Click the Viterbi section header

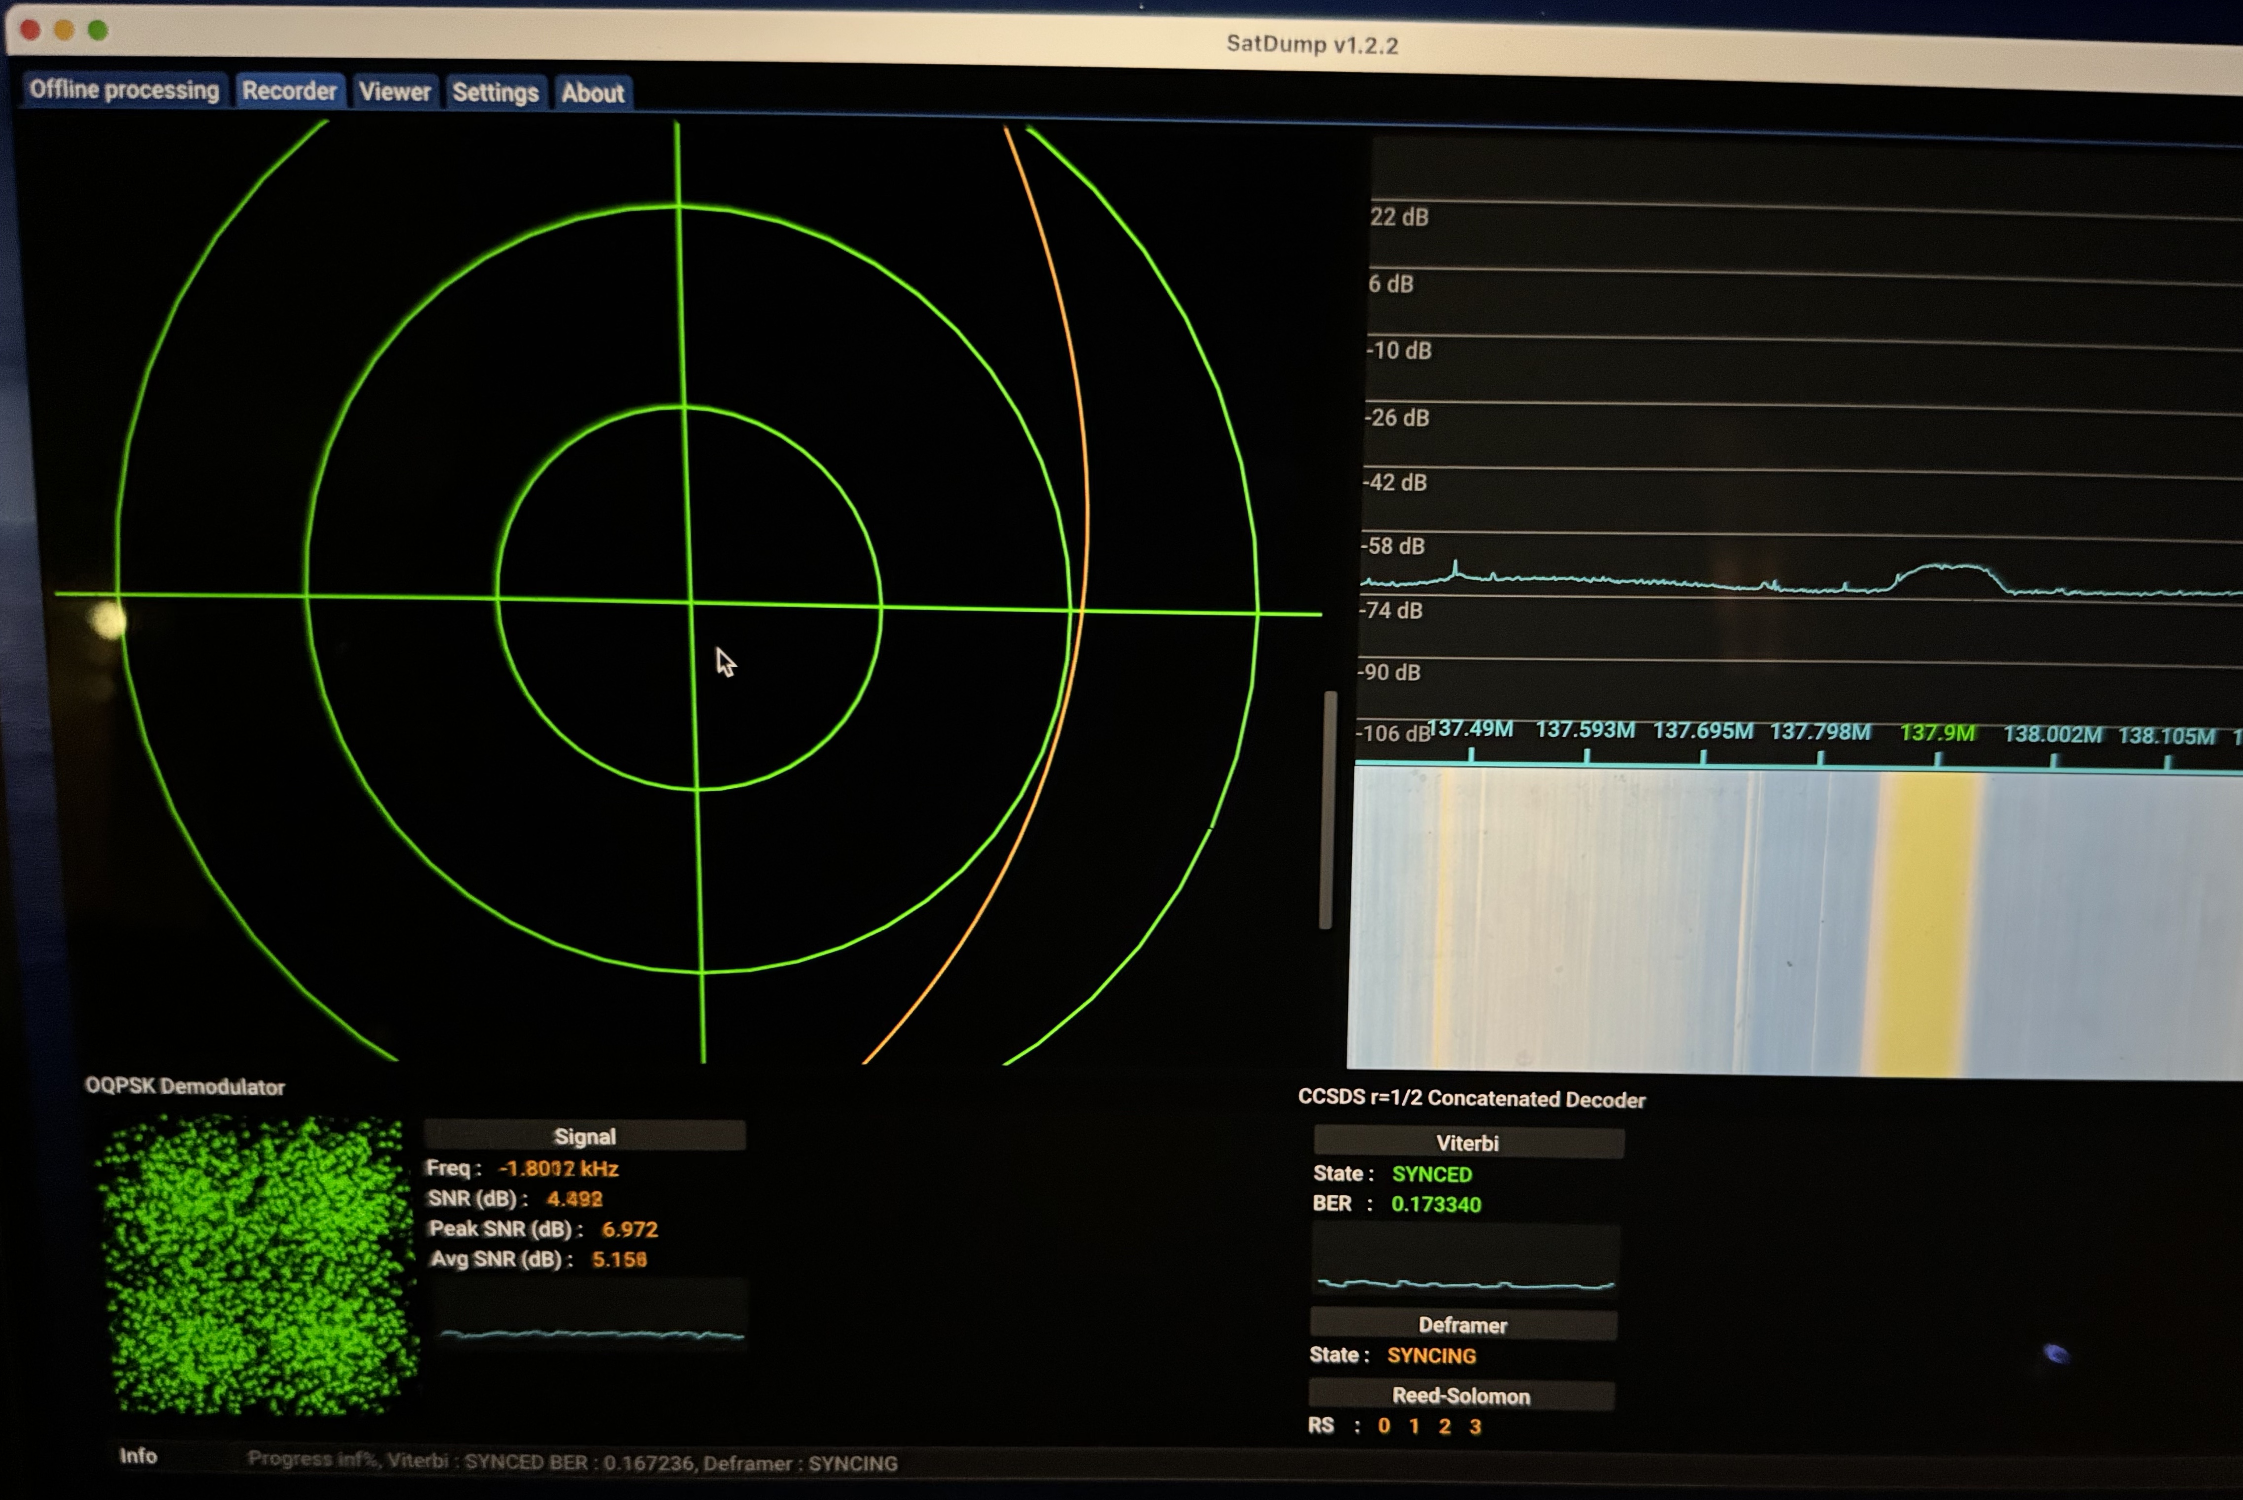(x=1467, y=1143)
